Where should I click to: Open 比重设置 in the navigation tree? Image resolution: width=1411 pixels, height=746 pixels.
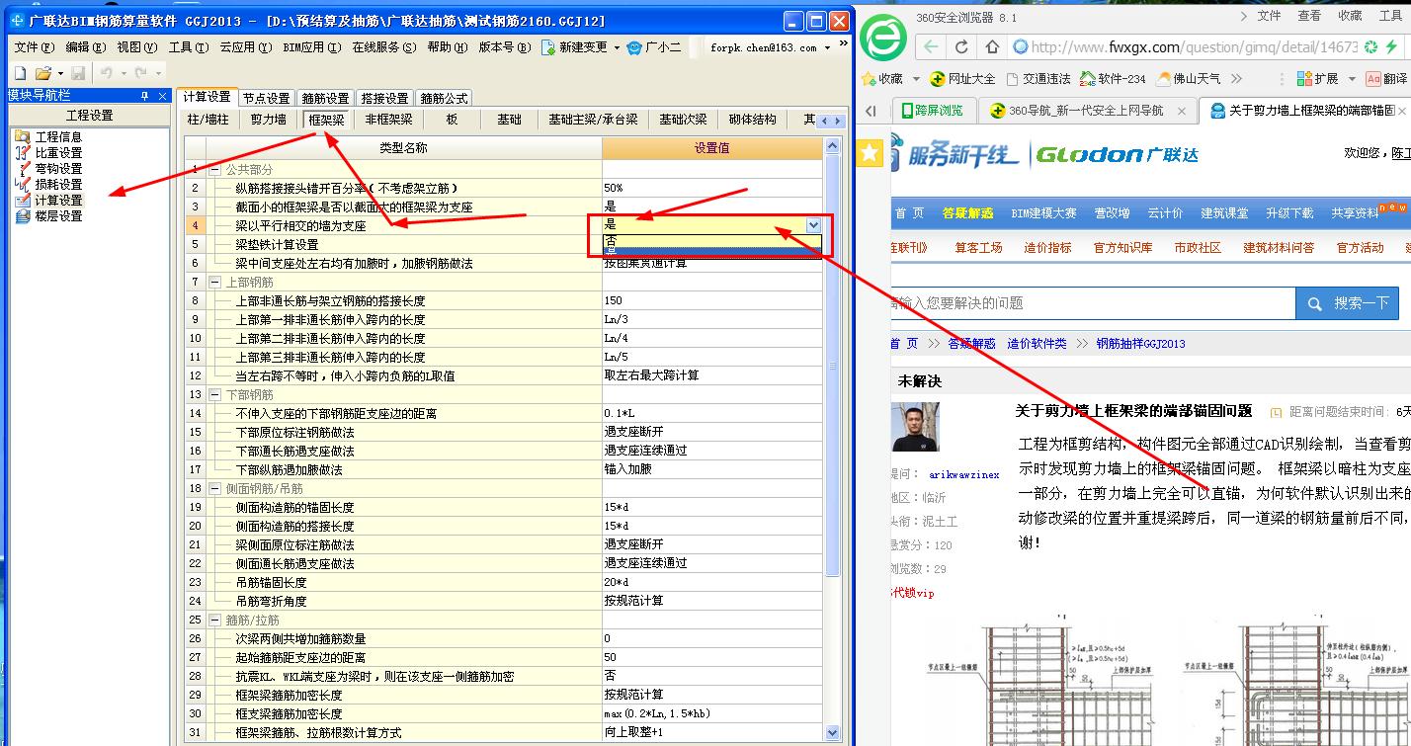coord(49,153)
